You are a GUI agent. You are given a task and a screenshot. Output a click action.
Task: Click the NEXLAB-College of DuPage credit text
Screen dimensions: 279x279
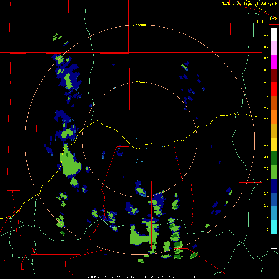[249, 3]
